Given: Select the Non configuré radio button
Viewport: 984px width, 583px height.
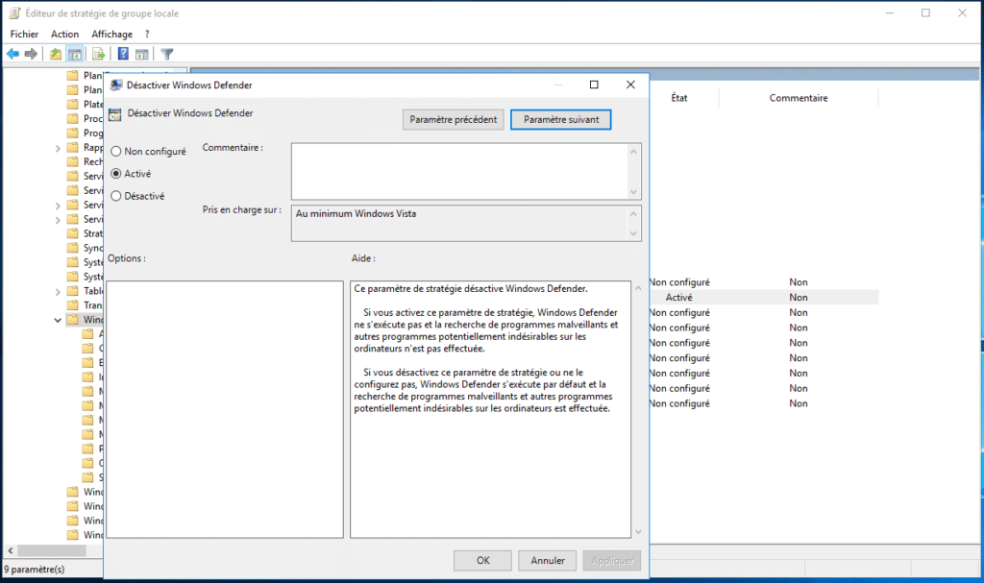Looking at the screenshot, I should pos(116,151).
